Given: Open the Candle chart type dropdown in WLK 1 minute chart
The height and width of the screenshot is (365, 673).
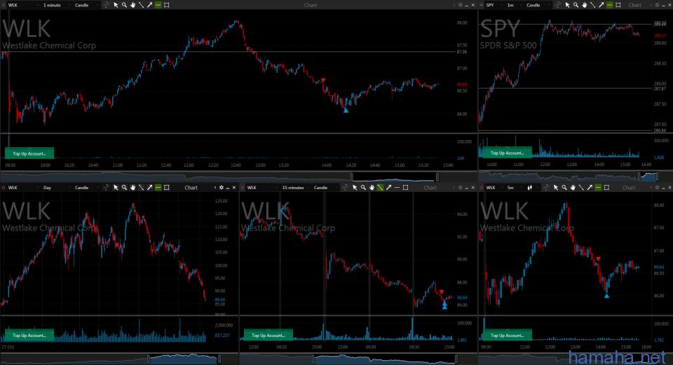Looking at the screenshot, I should pyautogui.click(x=86, y=5).
